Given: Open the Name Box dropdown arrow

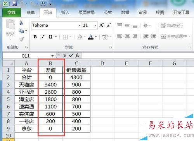Looking at the screenshot, I should (x=52, y=56).
